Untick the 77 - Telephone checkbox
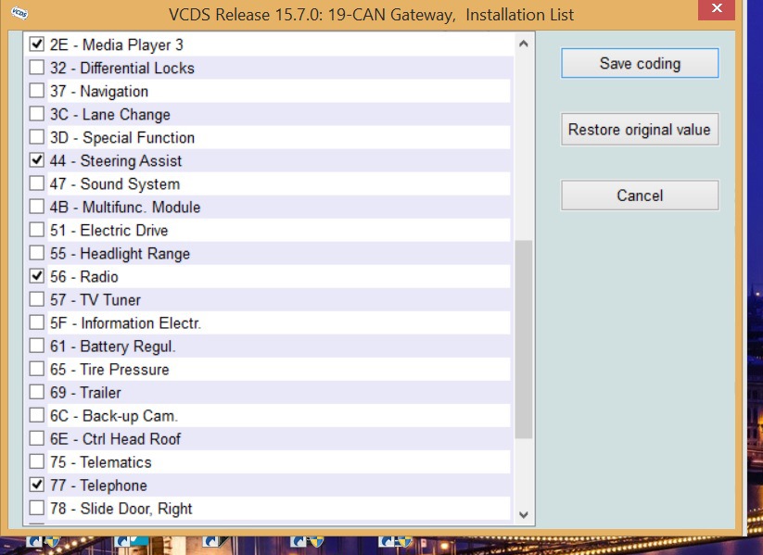763x555 pixels. click(36, 485)
